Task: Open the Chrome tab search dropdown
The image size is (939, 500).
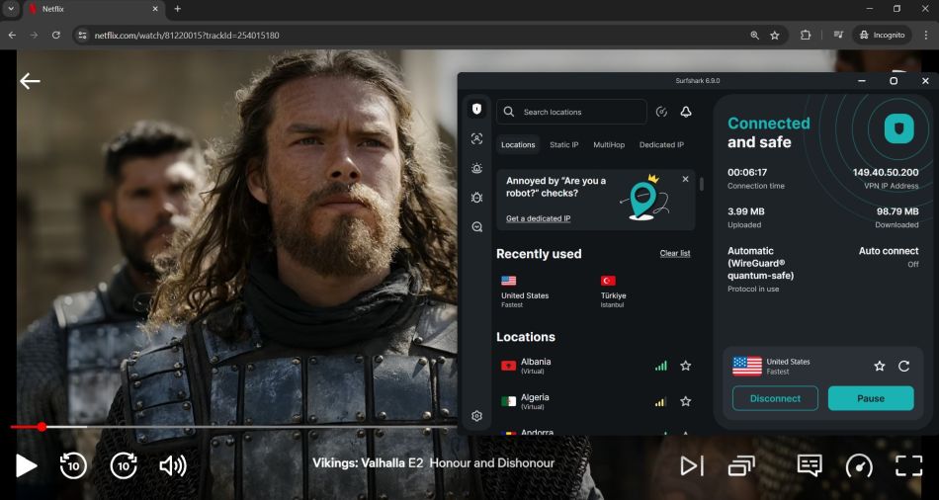Action: click(x=11, y=9)
